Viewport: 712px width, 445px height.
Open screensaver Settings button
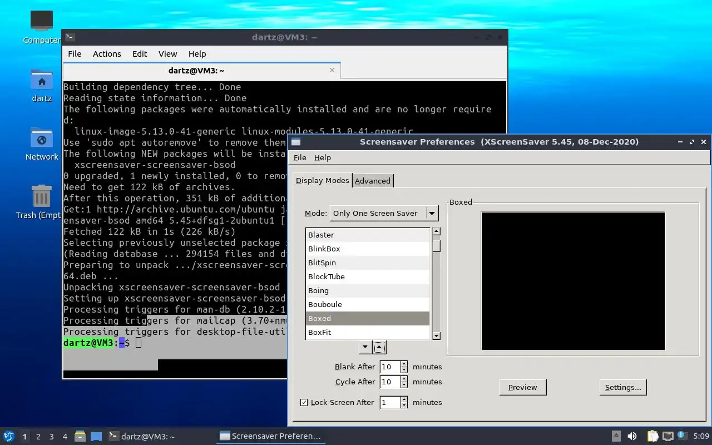623,387
